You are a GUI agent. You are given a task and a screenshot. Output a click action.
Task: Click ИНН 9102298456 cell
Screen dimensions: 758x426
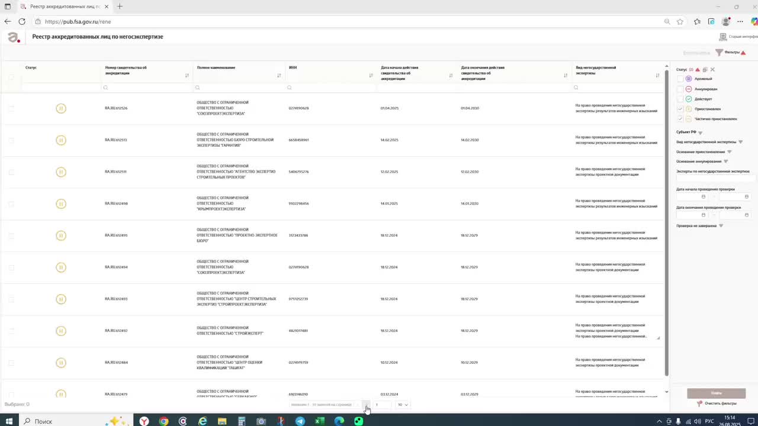[x=298, y=204]
